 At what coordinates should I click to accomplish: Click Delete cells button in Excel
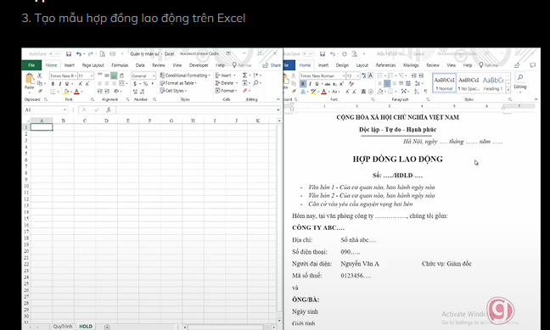pyautogui.click(x=227, y=83)
